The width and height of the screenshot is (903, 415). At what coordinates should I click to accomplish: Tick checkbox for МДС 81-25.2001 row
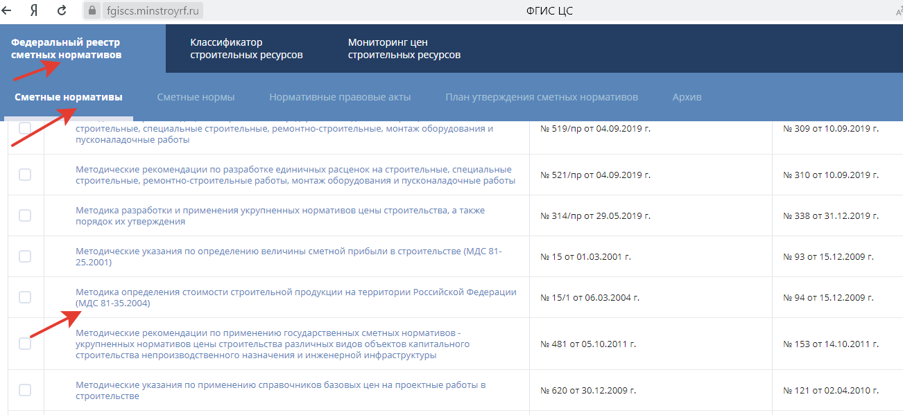click(25, 256)
